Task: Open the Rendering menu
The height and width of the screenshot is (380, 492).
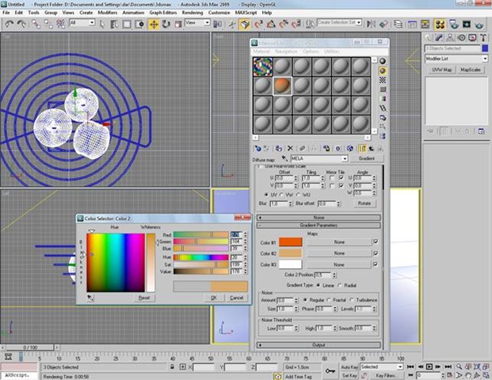Action: click(x=191, y=13)
